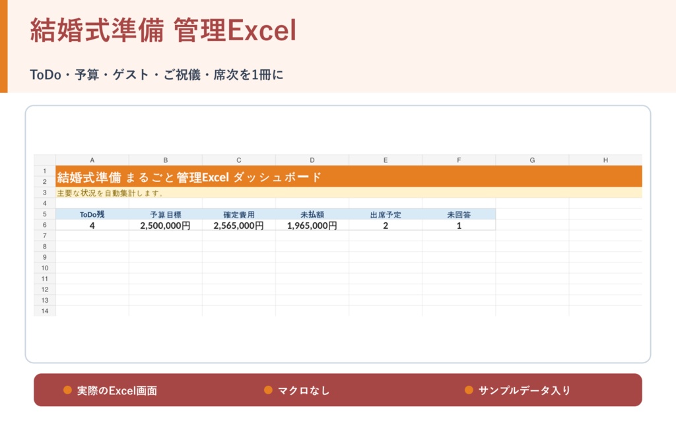Select row 5 header
Image resolution: width=676 pixels, height=422 pixels.
tap(45, 214)
